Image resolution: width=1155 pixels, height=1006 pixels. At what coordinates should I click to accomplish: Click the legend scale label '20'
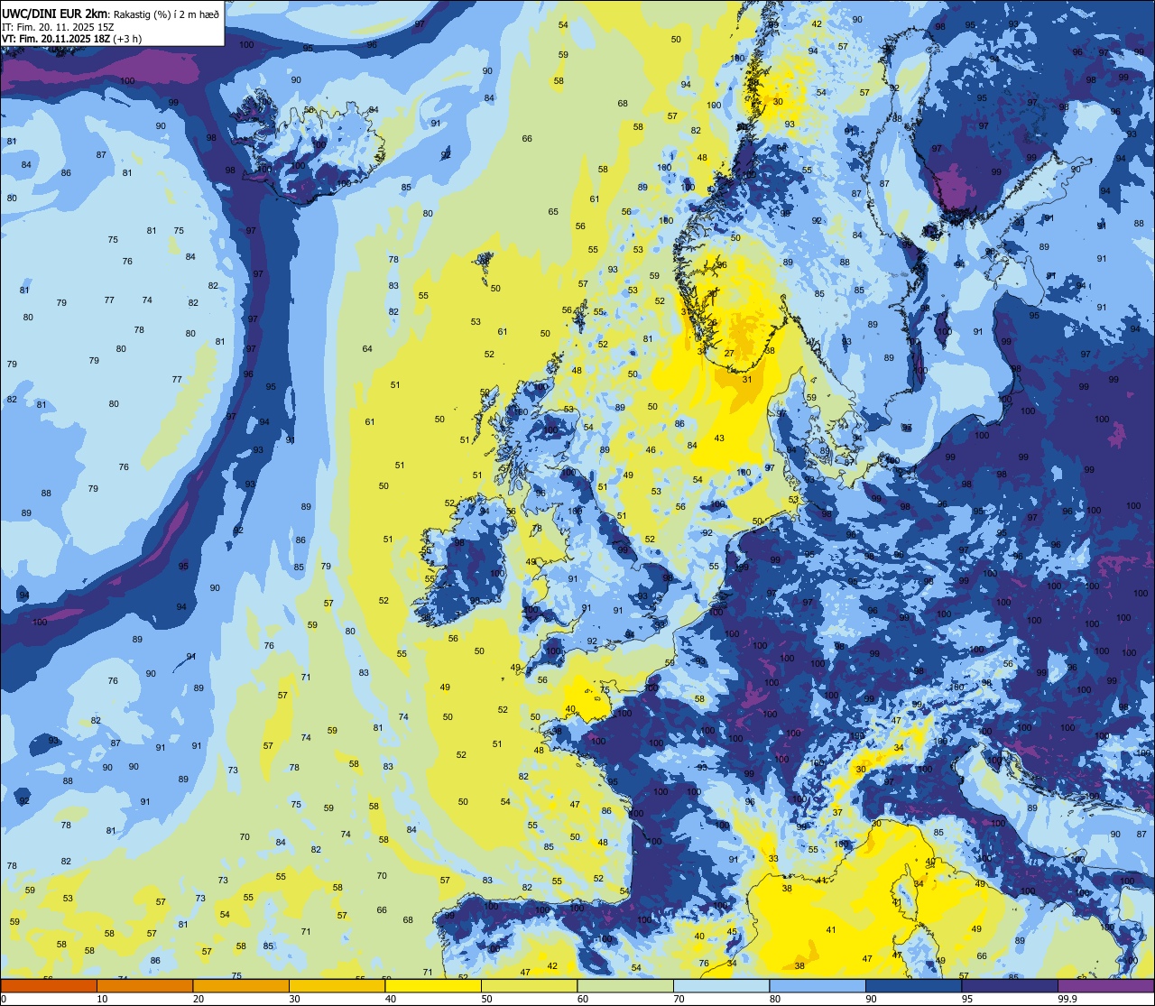pyautogui.click(x=199, y=999)
